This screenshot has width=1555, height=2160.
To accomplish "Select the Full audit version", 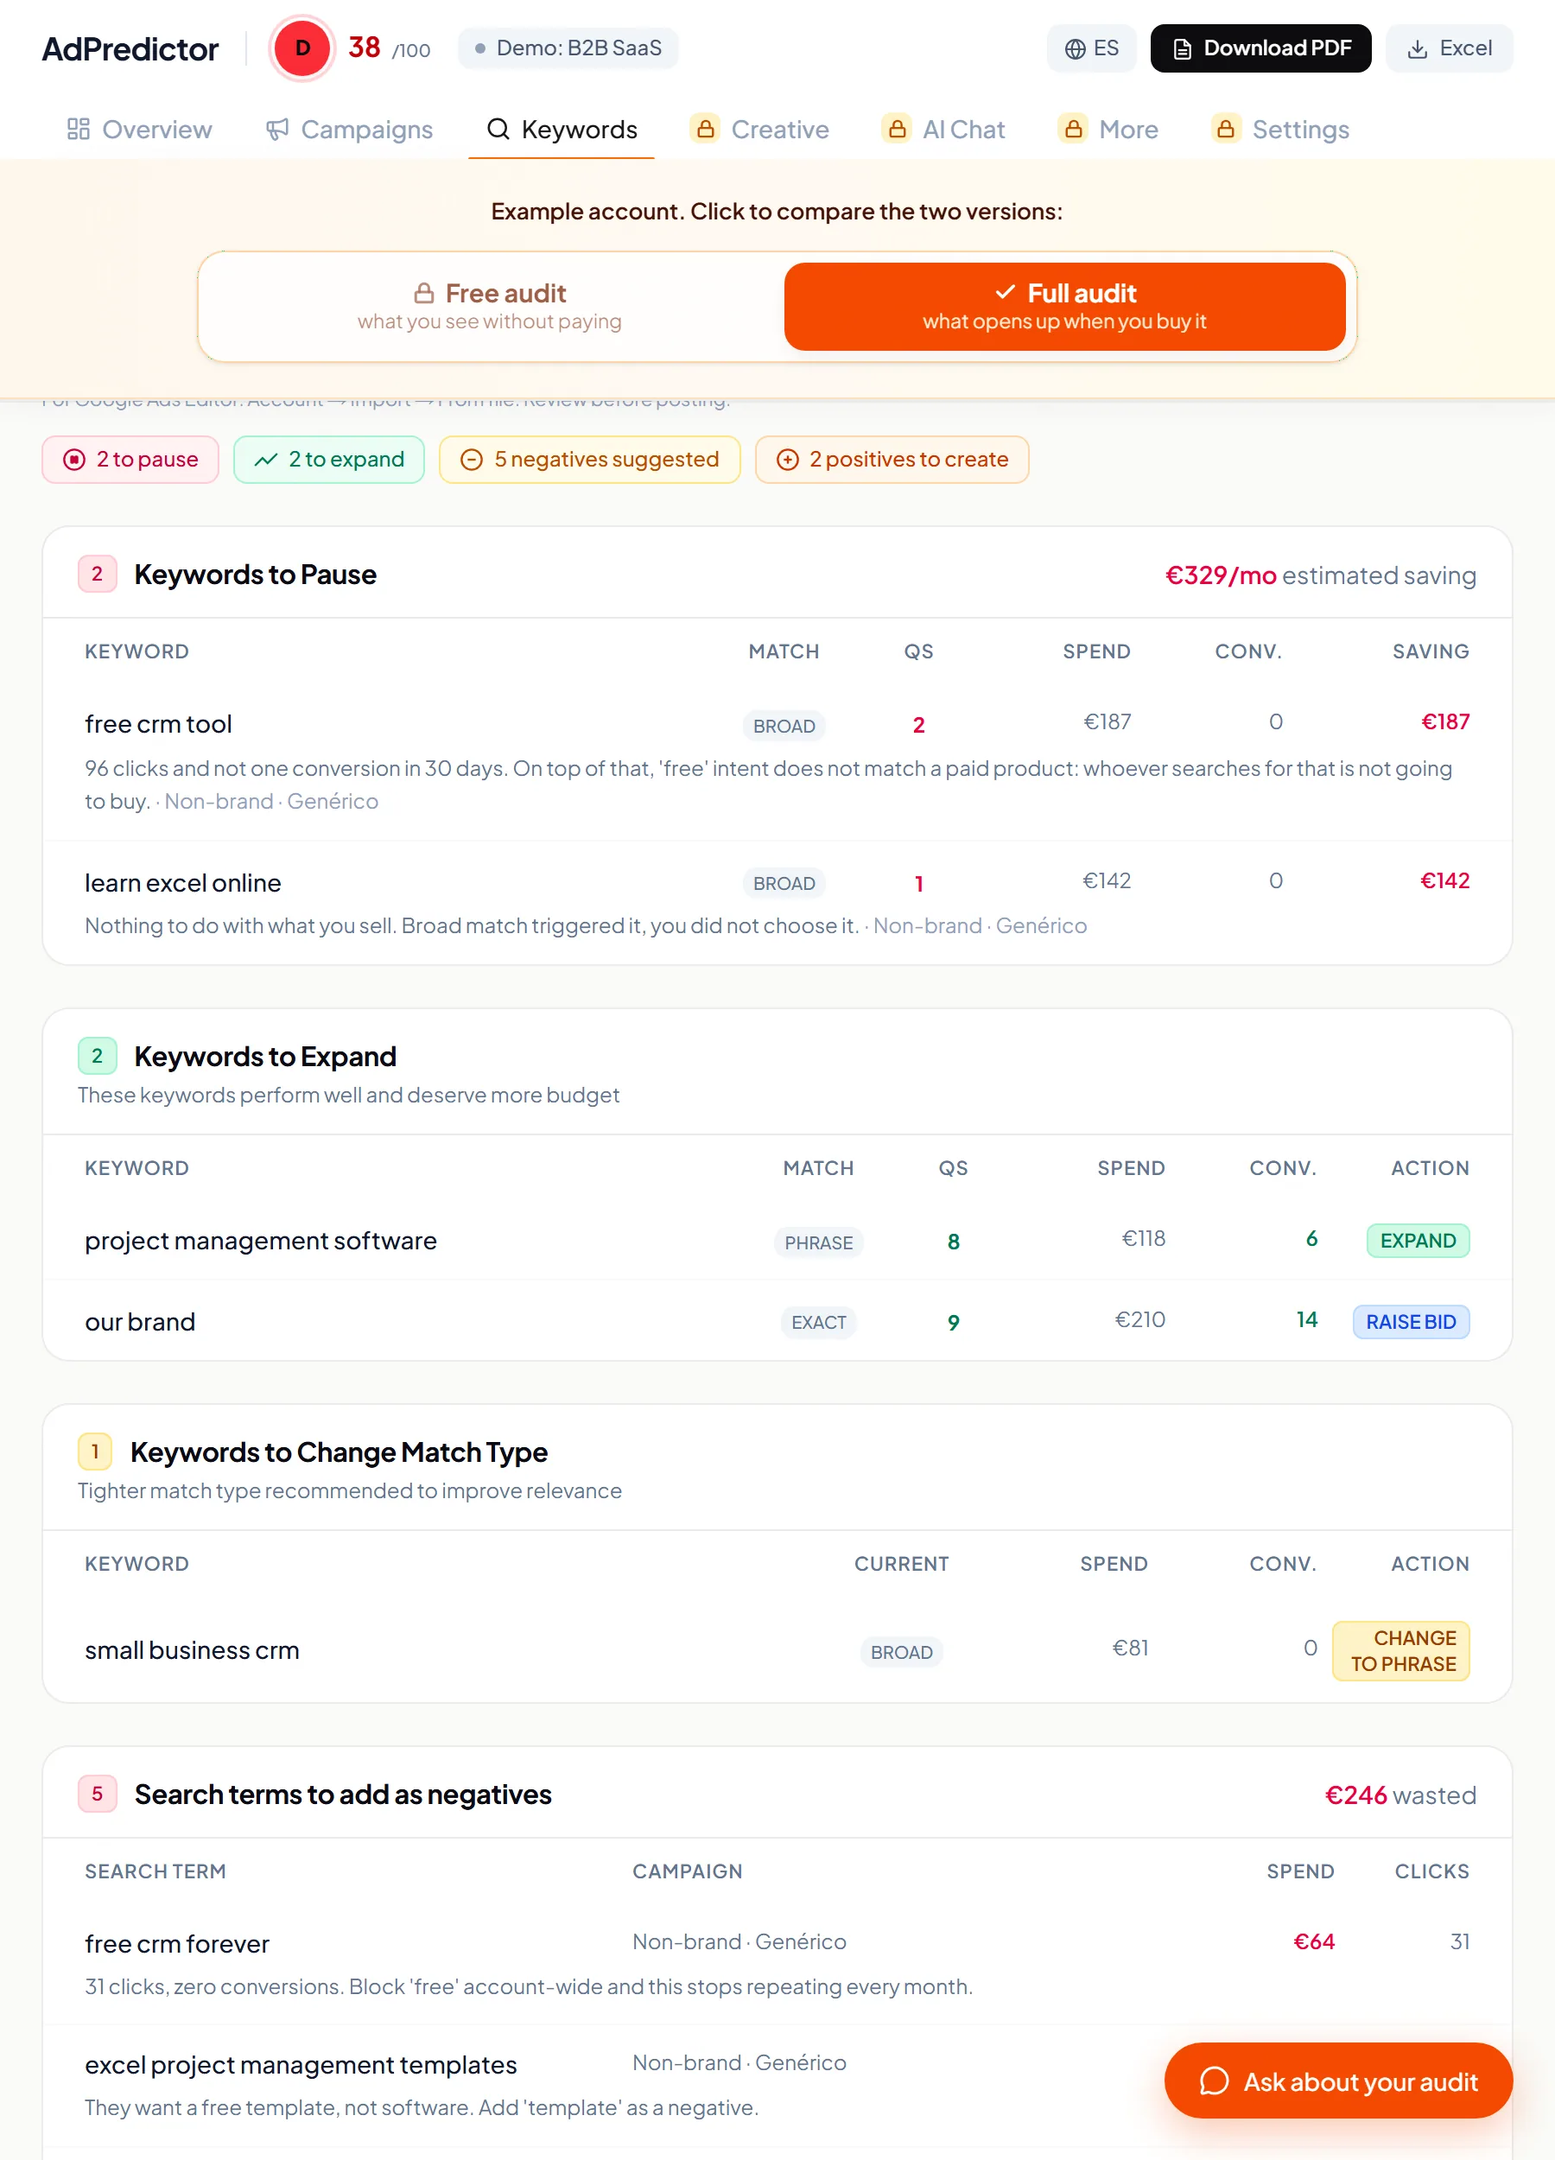I will [1064, 306].
